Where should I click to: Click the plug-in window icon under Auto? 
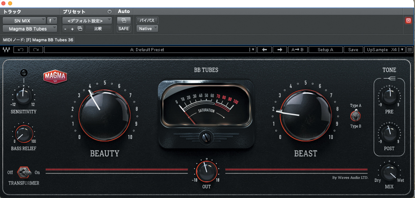coord(124,20)
